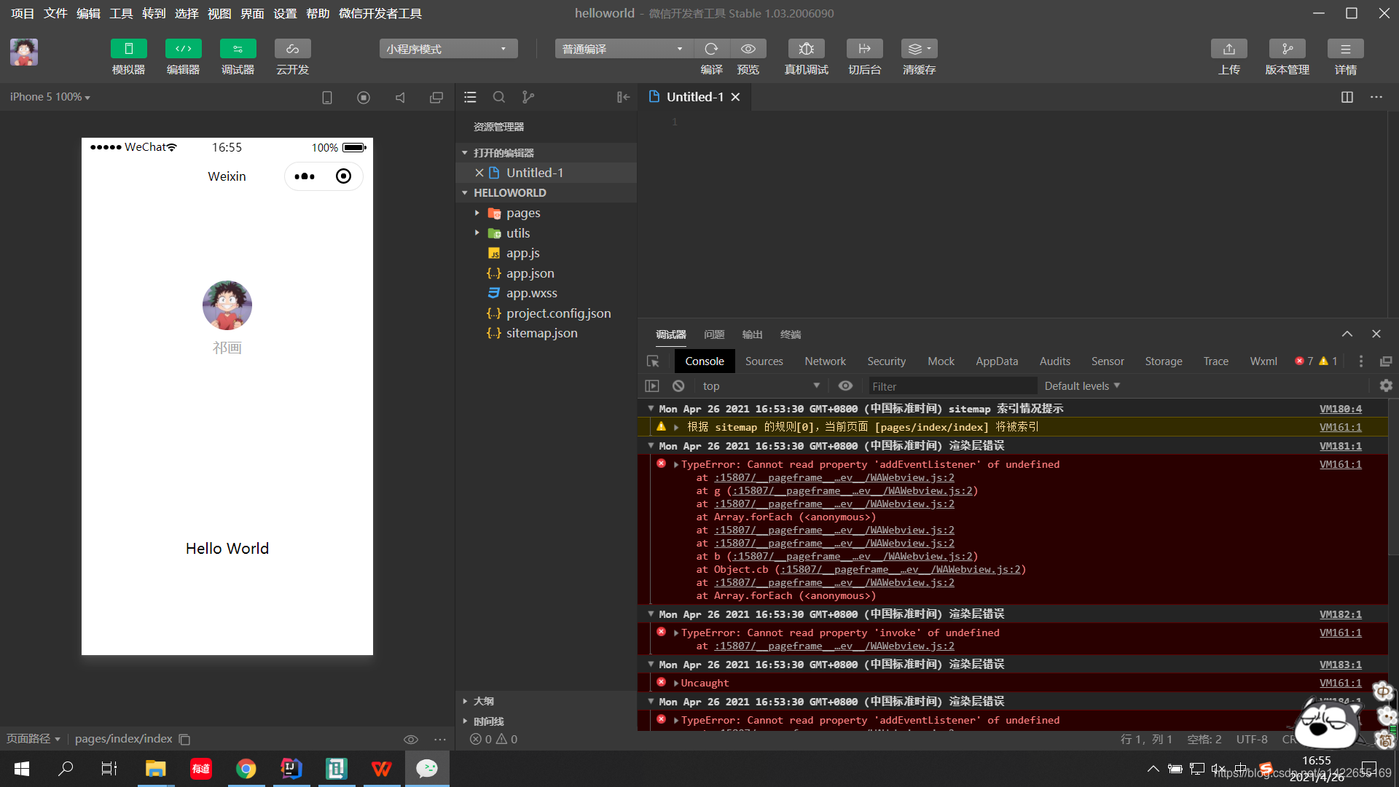Open the cloud development (云开发) button

coord(292,49)
